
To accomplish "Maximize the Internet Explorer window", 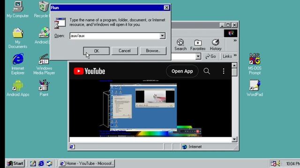I will pyautogui.click(x=228, y=25).
